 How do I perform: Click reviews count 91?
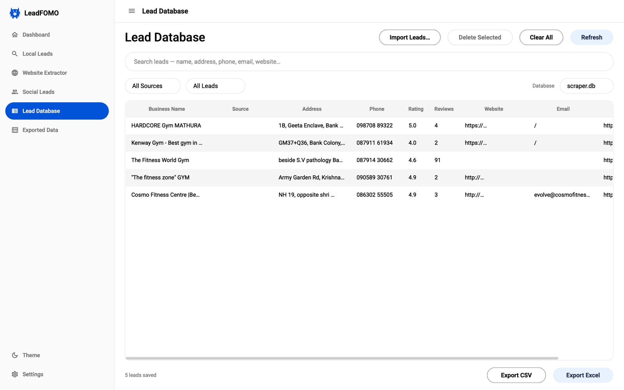pyautogui.click(x=438, y=160)
